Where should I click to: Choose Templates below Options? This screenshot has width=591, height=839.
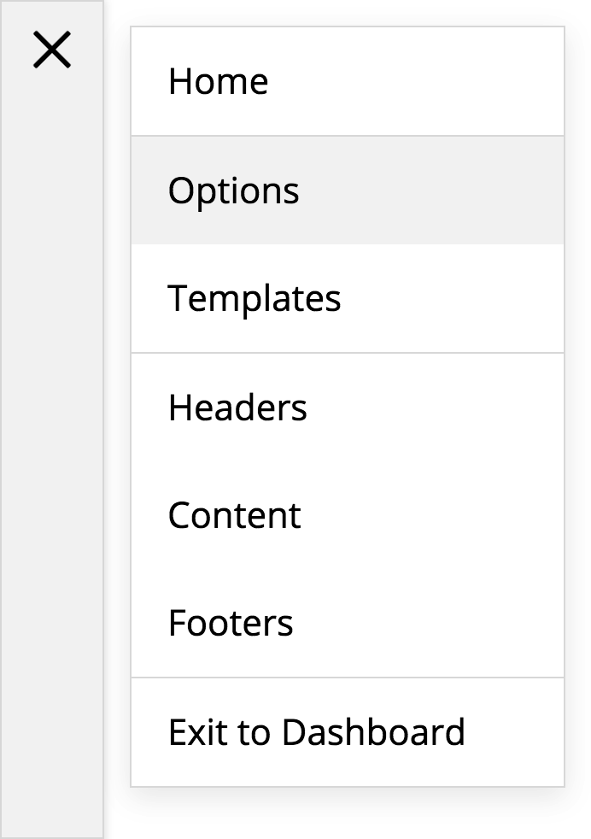tap(255, 299)
